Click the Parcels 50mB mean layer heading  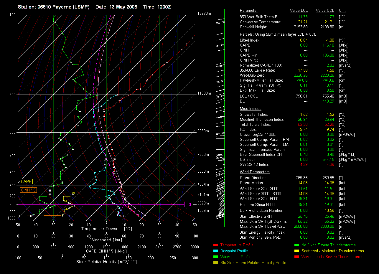pyautogui.click(x=278, y=34)
